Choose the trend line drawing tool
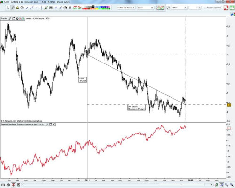Image resolution: width=235 pixels, height=188 pixels. coord(31,8)
